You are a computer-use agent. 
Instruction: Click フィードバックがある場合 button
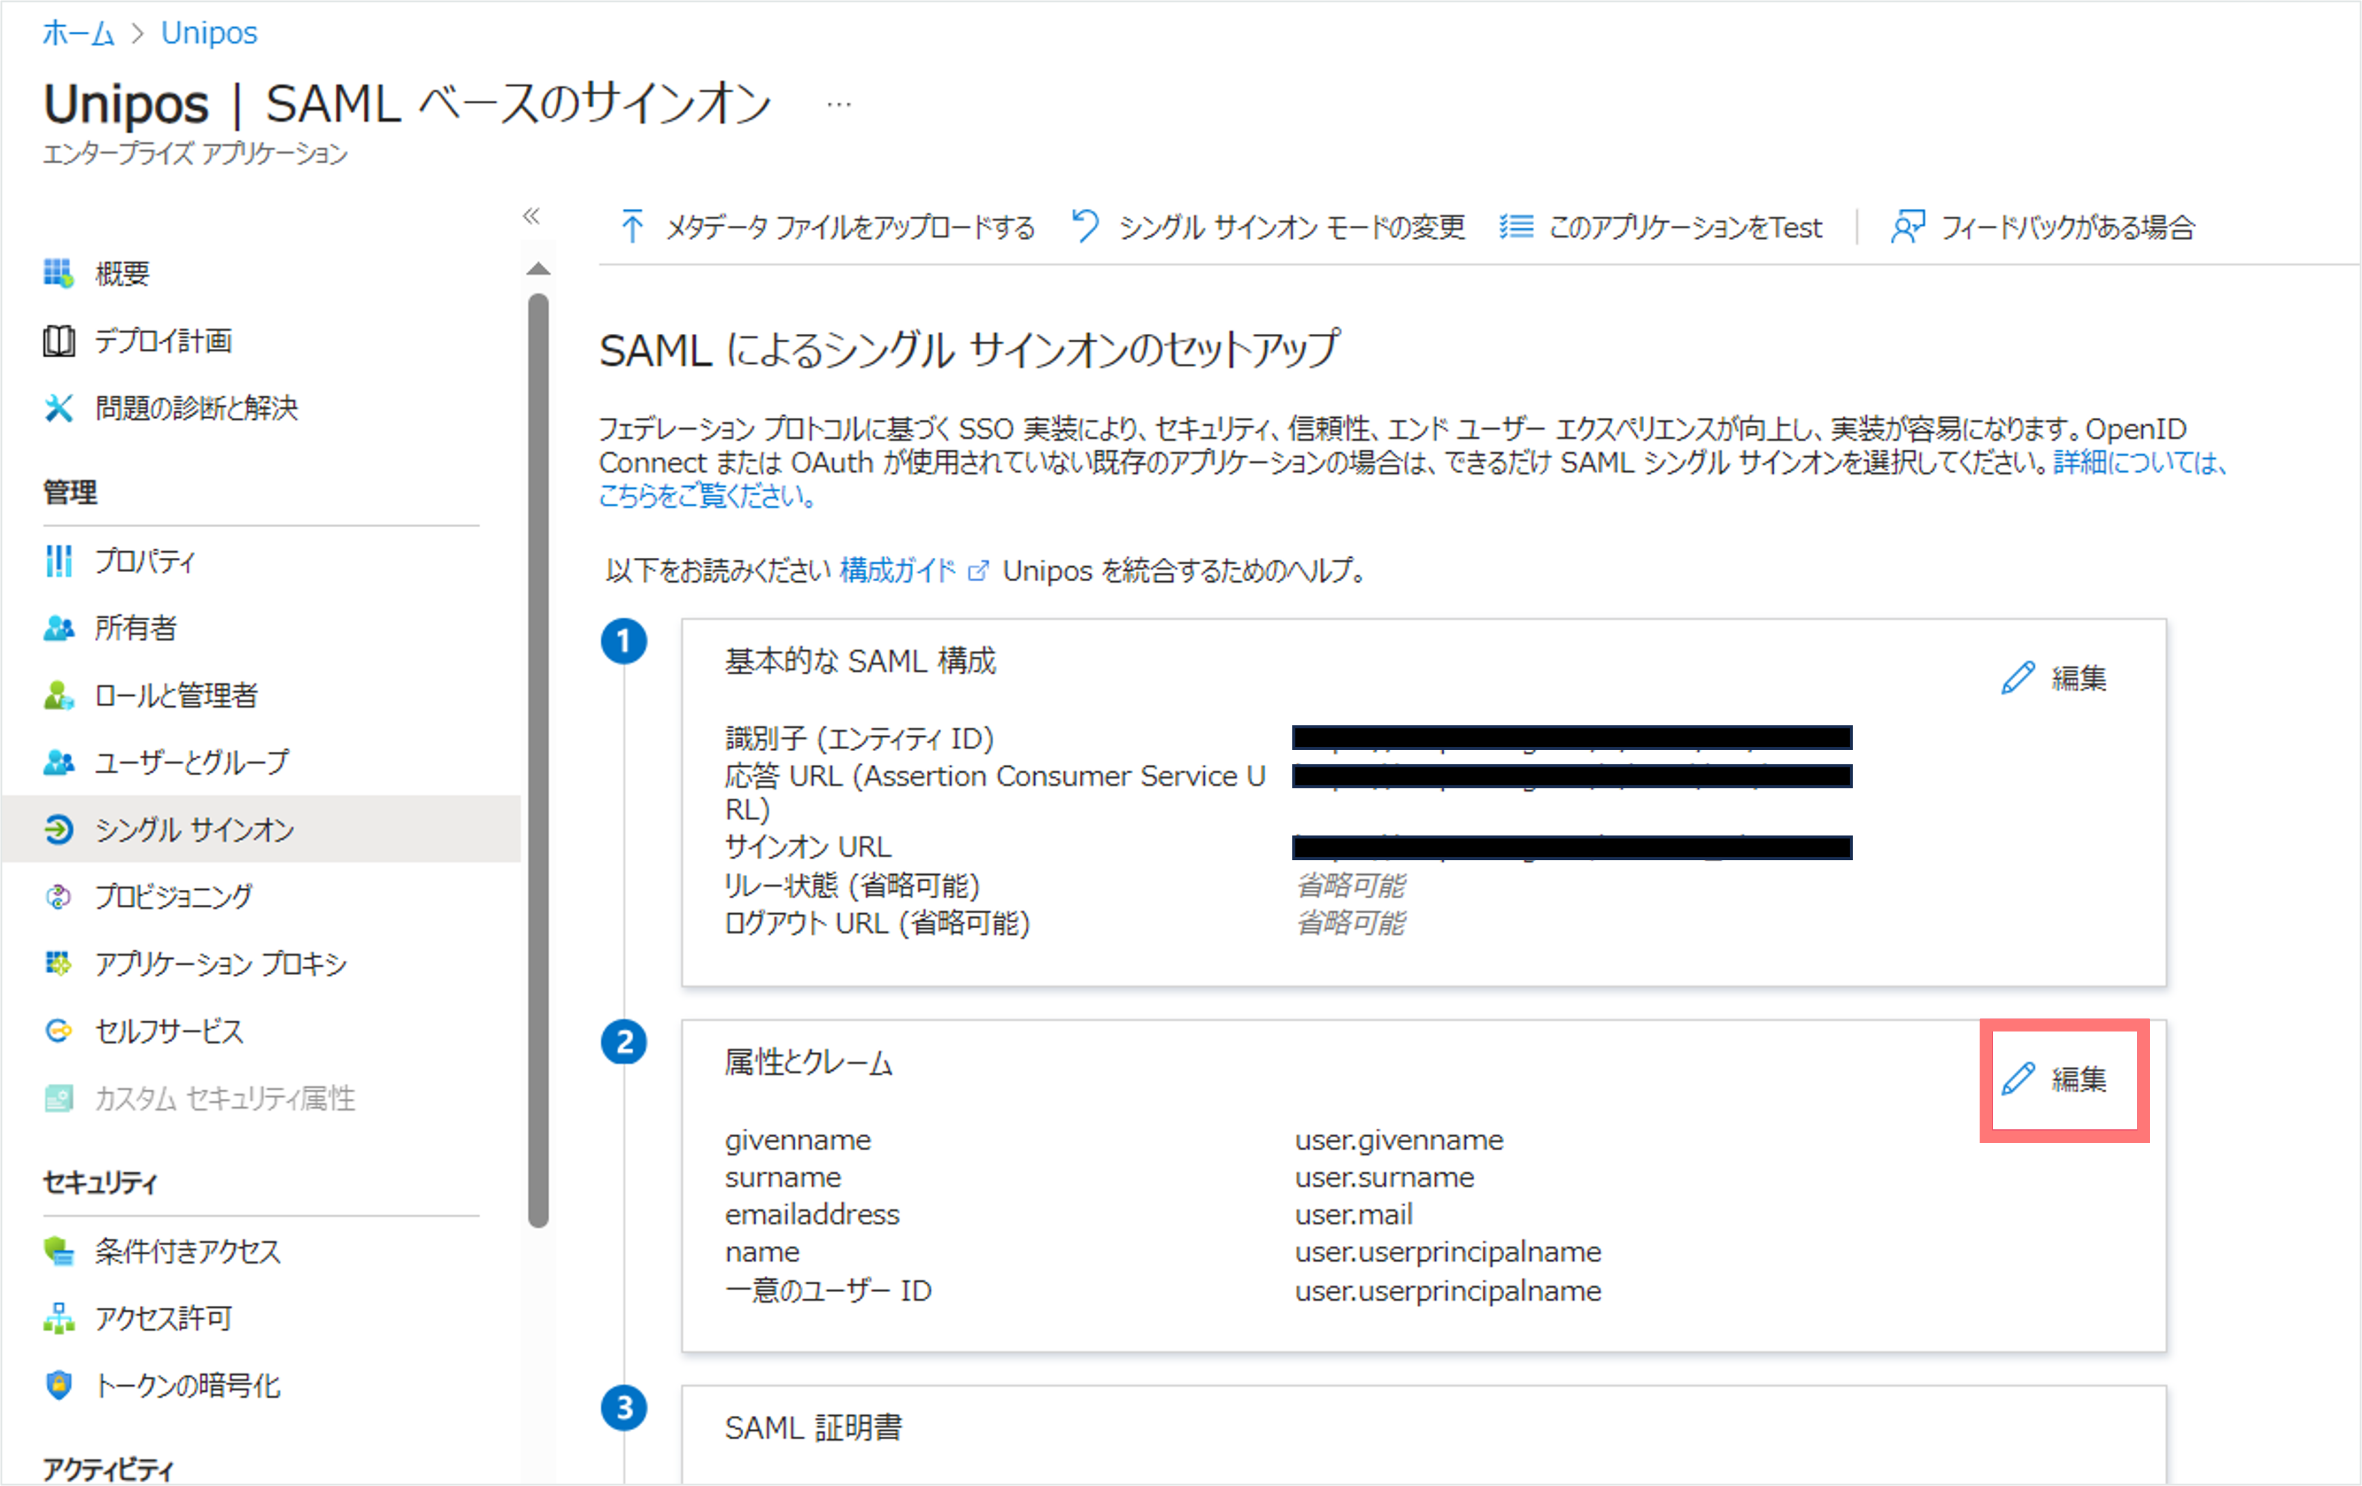pos(2042,226)
